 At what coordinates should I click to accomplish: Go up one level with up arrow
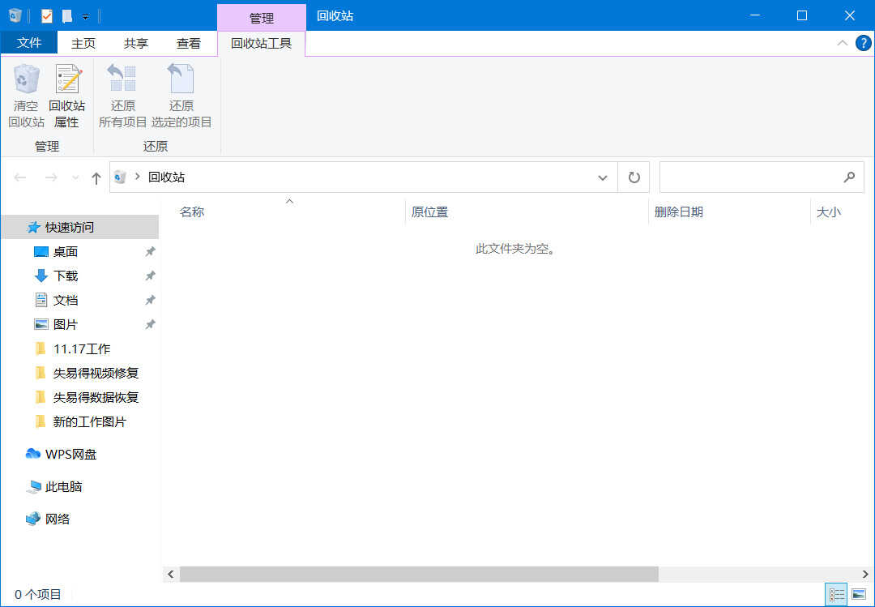point(96,177)
